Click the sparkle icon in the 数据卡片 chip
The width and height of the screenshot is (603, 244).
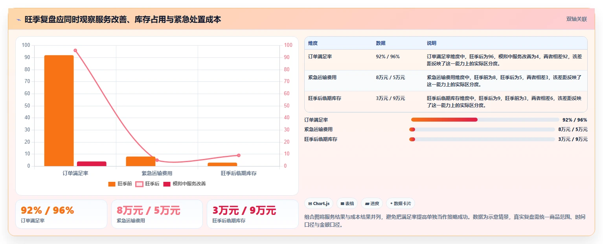(x=391, y=204)
